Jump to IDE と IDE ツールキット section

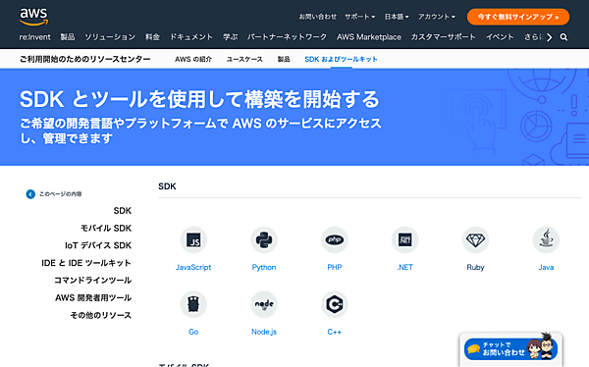click(86, 263)
